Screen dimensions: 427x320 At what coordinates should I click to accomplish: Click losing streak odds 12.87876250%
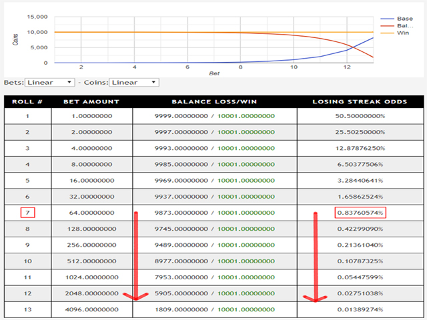[360, 148]
